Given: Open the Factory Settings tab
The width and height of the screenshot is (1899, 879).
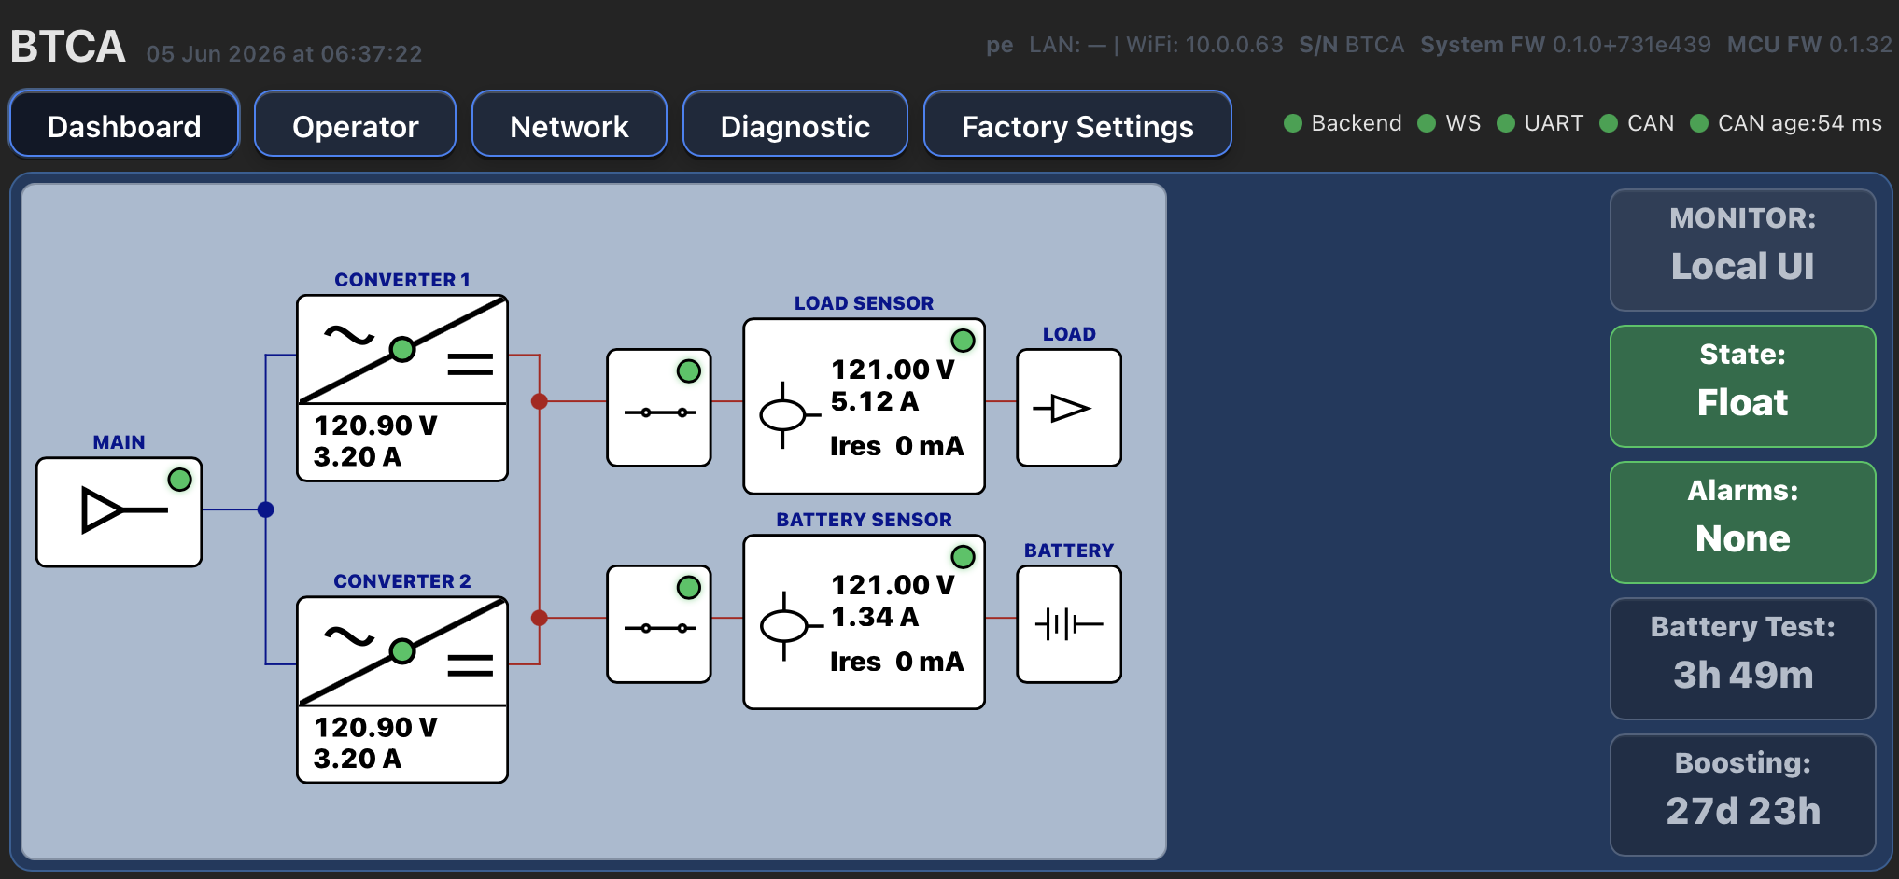Looking at the screenshot, I should click(1077, 124).
